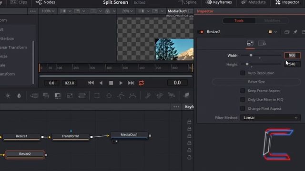Toggle the Nodes panel button

[46, 2]
